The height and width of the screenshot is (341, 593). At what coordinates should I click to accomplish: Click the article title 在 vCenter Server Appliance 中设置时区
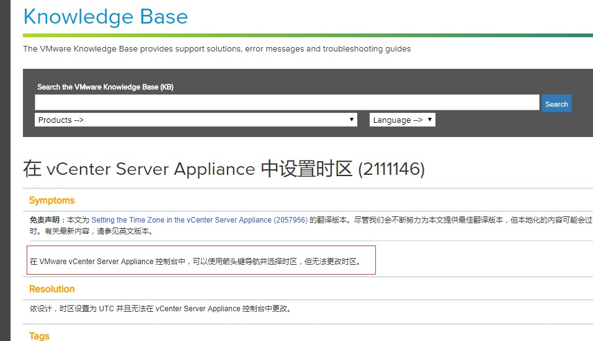pyautogui.click(x=187, y=169)
